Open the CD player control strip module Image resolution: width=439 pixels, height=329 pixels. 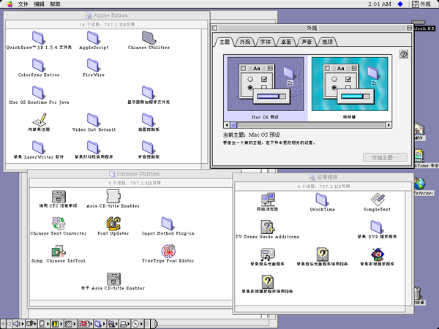[138, 324]
